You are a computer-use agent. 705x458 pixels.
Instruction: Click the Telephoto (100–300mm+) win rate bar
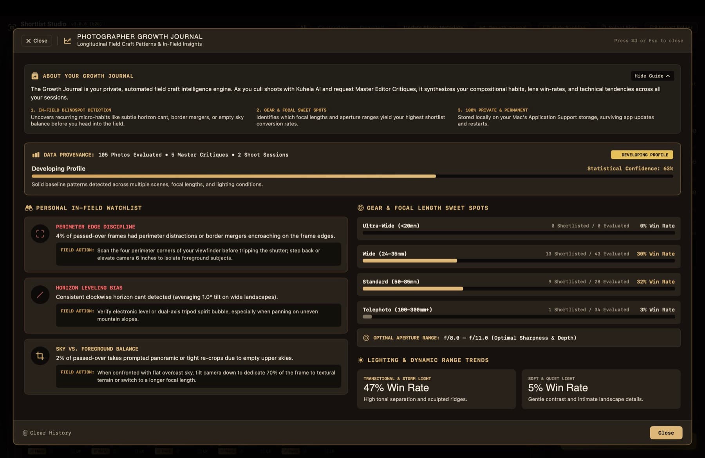click(x=519, y=317)
